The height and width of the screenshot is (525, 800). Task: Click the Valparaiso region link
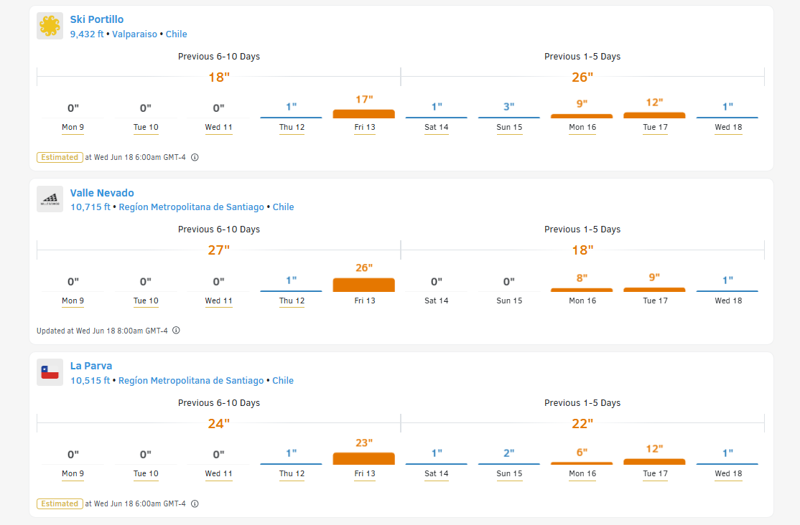(x=134, y=34)
